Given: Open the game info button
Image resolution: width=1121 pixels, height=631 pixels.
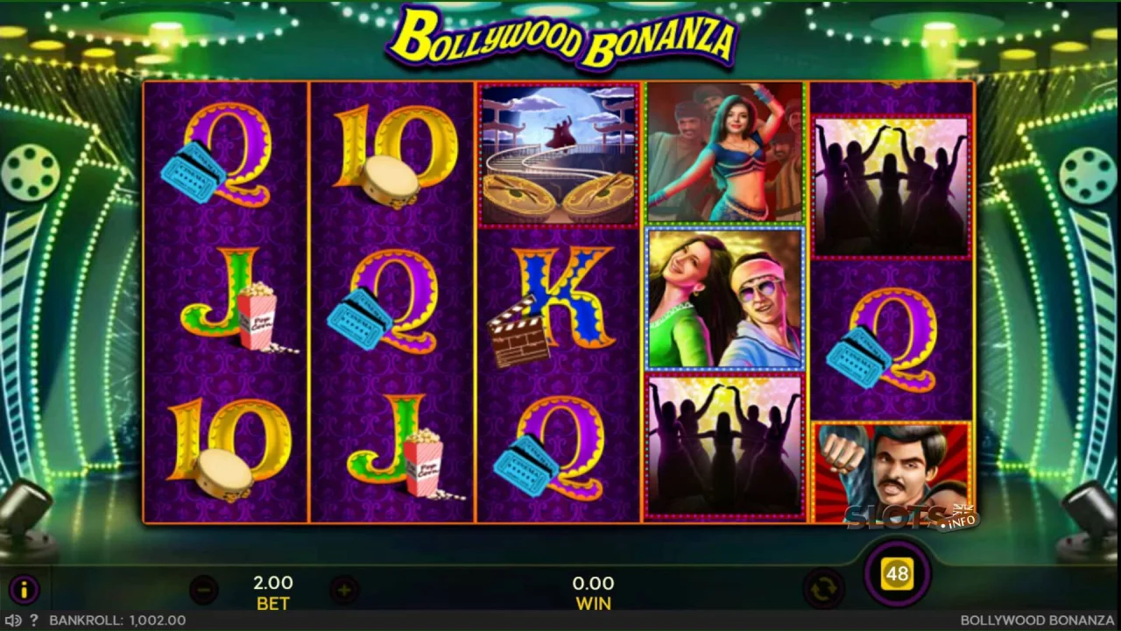Looking at the screenshot, I should click(25, 590).
